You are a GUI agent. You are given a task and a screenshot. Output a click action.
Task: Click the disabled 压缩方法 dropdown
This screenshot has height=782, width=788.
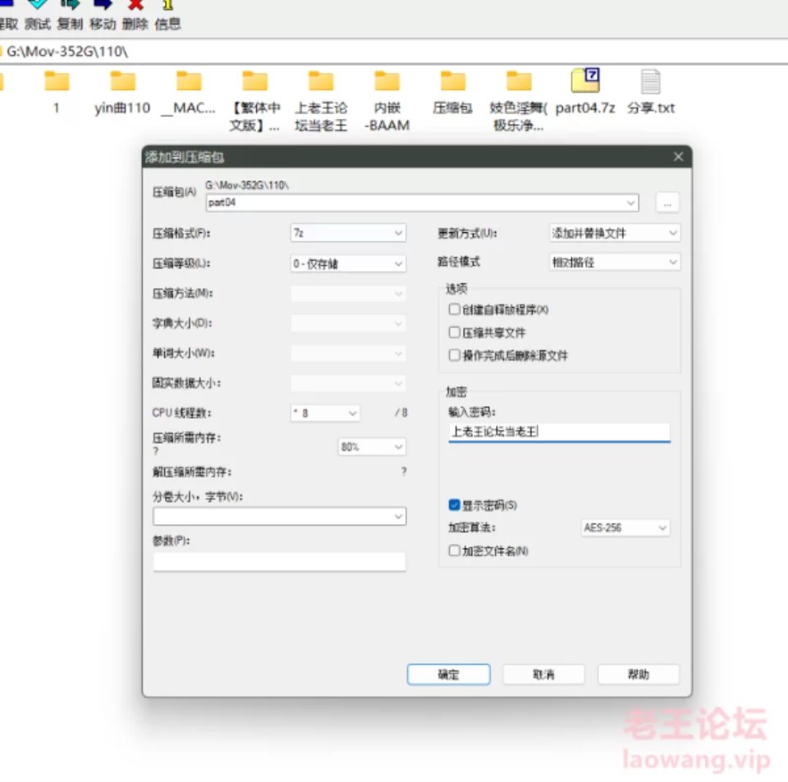click(348, 293)
